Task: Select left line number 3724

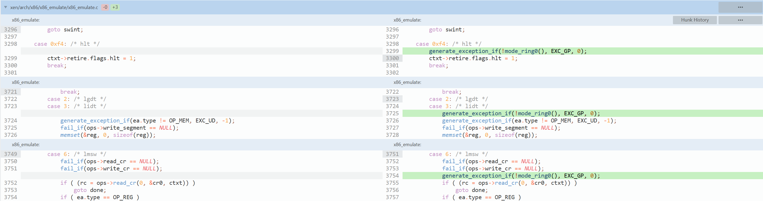Action: pyautogui.click(x=11, y=121)
